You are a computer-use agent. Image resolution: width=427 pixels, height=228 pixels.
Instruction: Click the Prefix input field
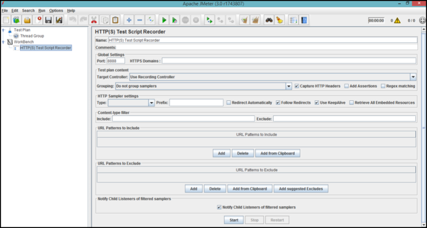click(x=197, y=103)
